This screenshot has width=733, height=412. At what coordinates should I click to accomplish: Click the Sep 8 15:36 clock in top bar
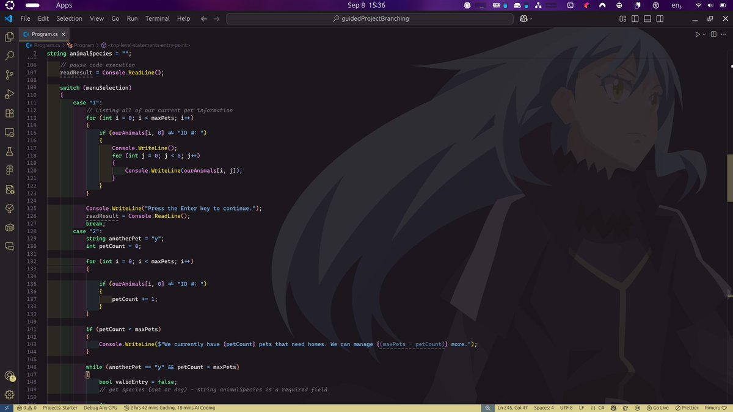[x=366, y=5]
